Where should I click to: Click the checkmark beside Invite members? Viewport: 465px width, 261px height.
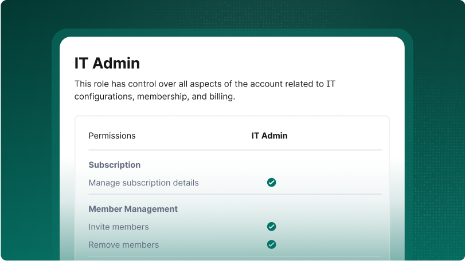point(271,227)
